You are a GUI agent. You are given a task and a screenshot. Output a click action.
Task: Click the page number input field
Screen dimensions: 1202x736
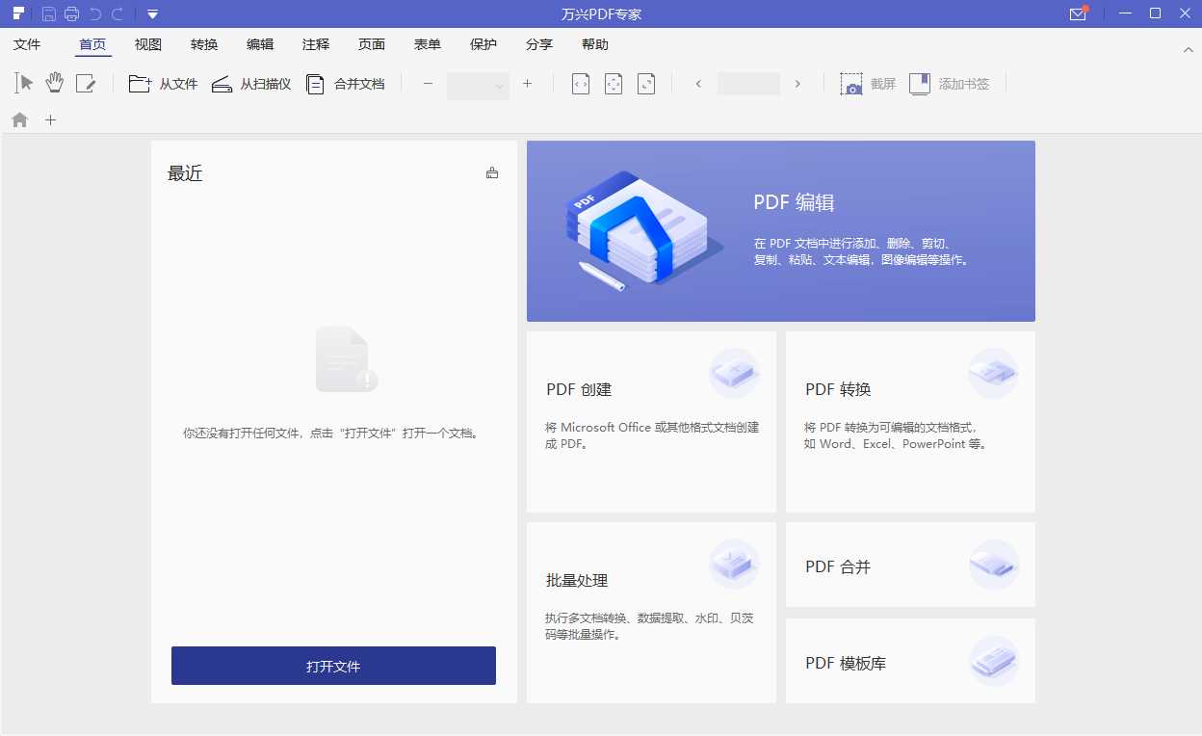tap(748, 84)
